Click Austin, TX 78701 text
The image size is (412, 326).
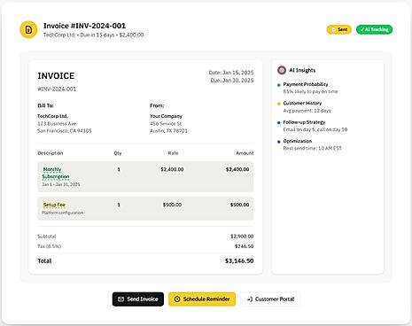point(168,131)
